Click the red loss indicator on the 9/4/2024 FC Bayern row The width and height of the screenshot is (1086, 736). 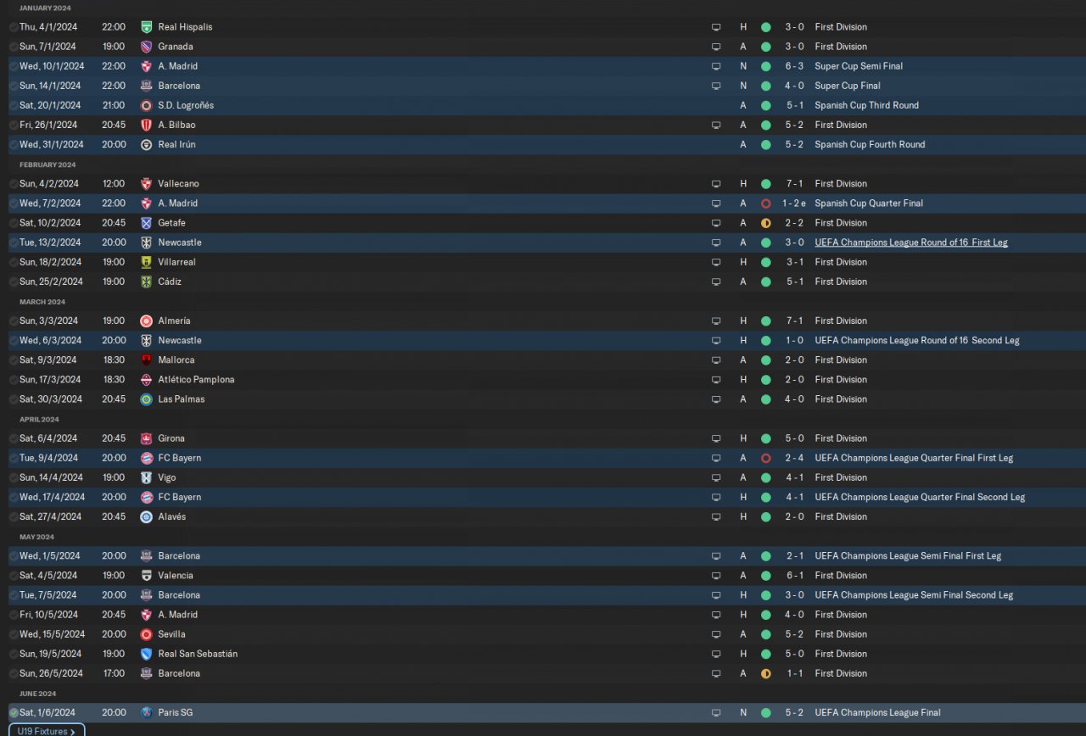click(766, 458)
